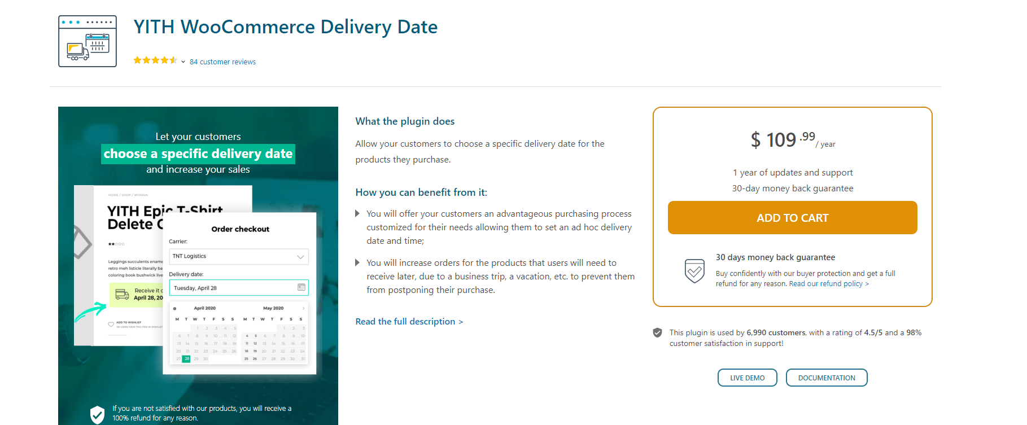Open the calendar picker icon in Delivery date field
Viewport: 1027px width, 425px height.
pos(301,287)
